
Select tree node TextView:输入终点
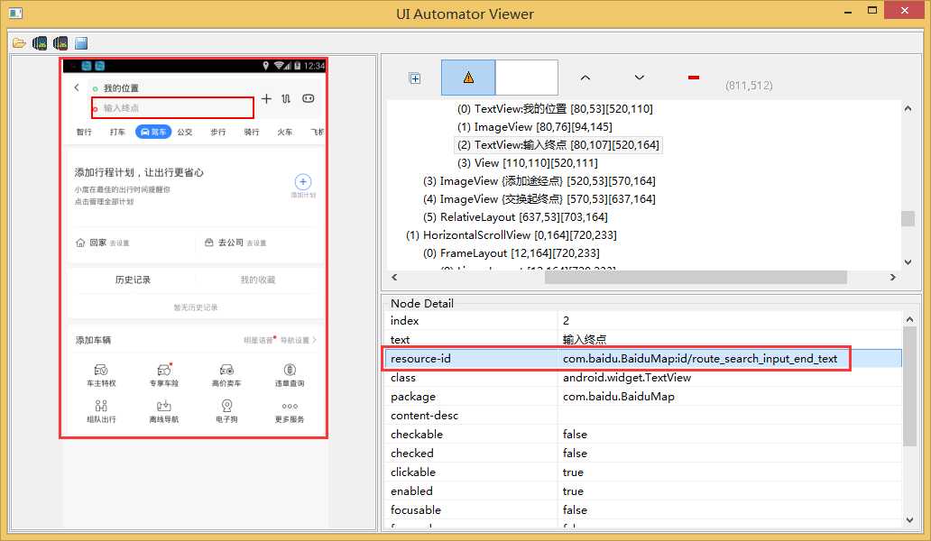558,145
